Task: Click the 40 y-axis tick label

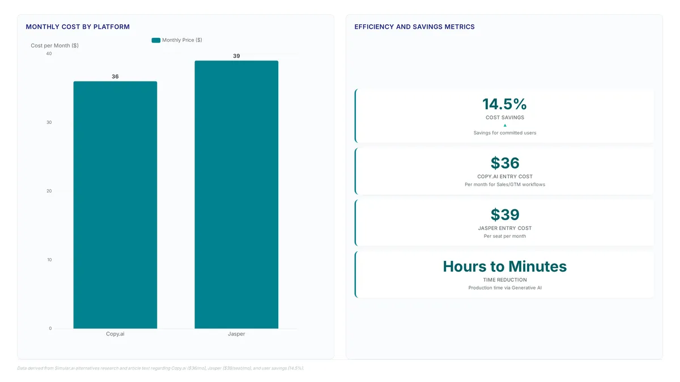Action: click(x=49, y=54)
